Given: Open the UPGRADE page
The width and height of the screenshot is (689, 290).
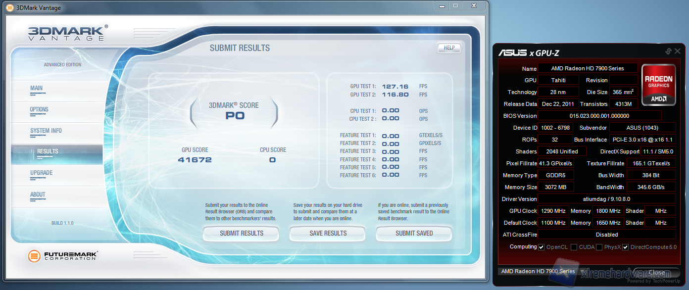Looking at the screenshot, I should [57, 175].
